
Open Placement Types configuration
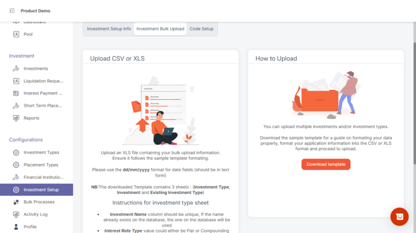point(41,165)
